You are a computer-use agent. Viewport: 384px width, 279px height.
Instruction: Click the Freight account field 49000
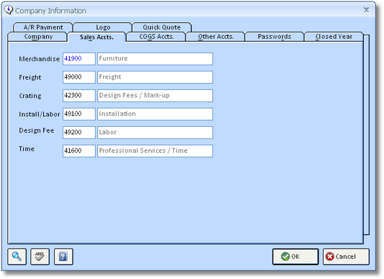[79, 77]
